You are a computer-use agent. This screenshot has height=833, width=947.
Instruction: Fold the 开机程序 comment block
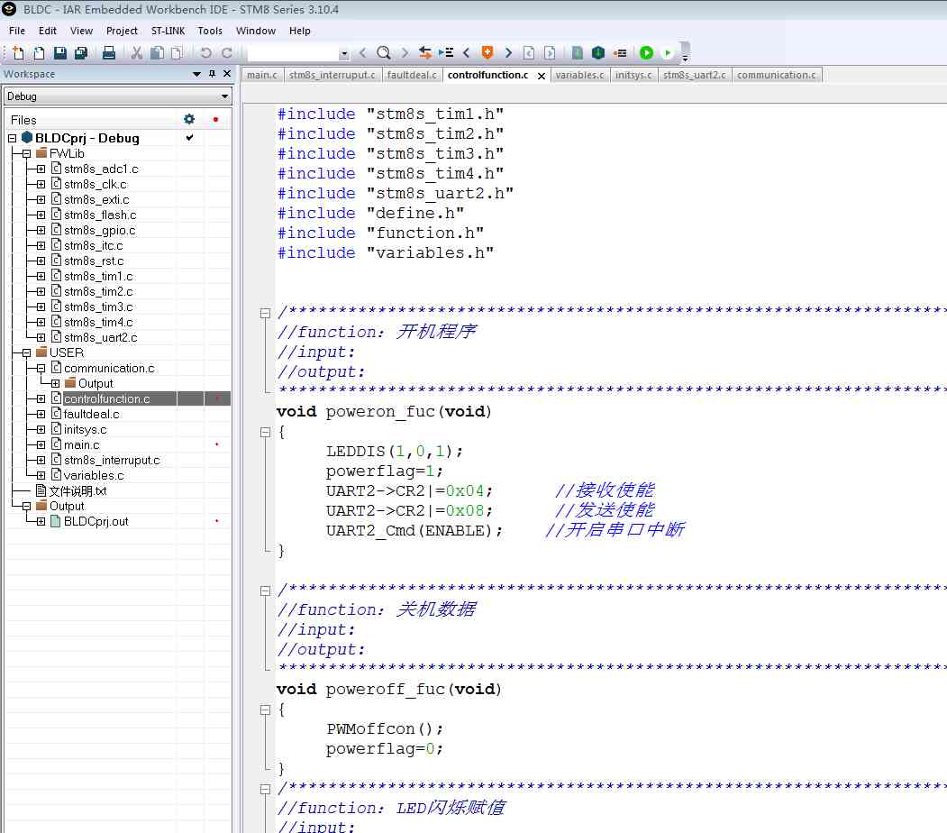point(265,313)
